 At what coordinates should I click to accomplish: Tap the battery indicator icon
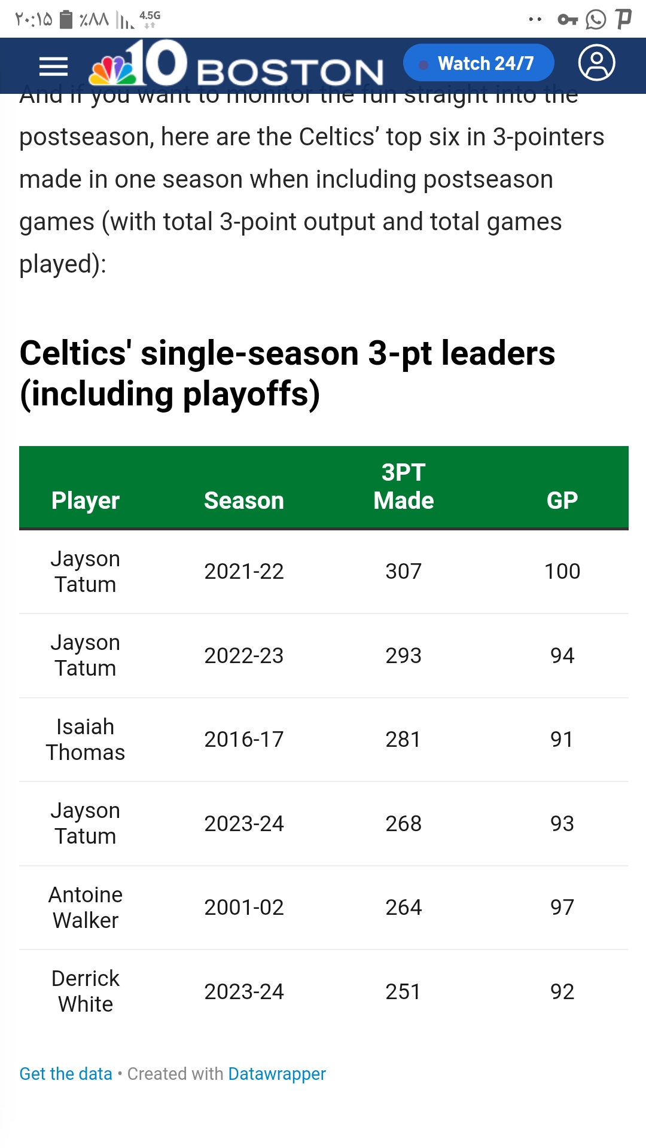[67, 20]
